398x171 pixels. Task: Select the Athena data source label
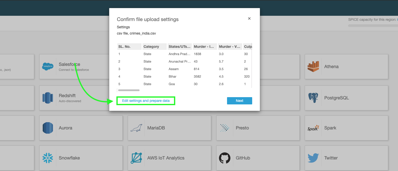pos(331,67)
